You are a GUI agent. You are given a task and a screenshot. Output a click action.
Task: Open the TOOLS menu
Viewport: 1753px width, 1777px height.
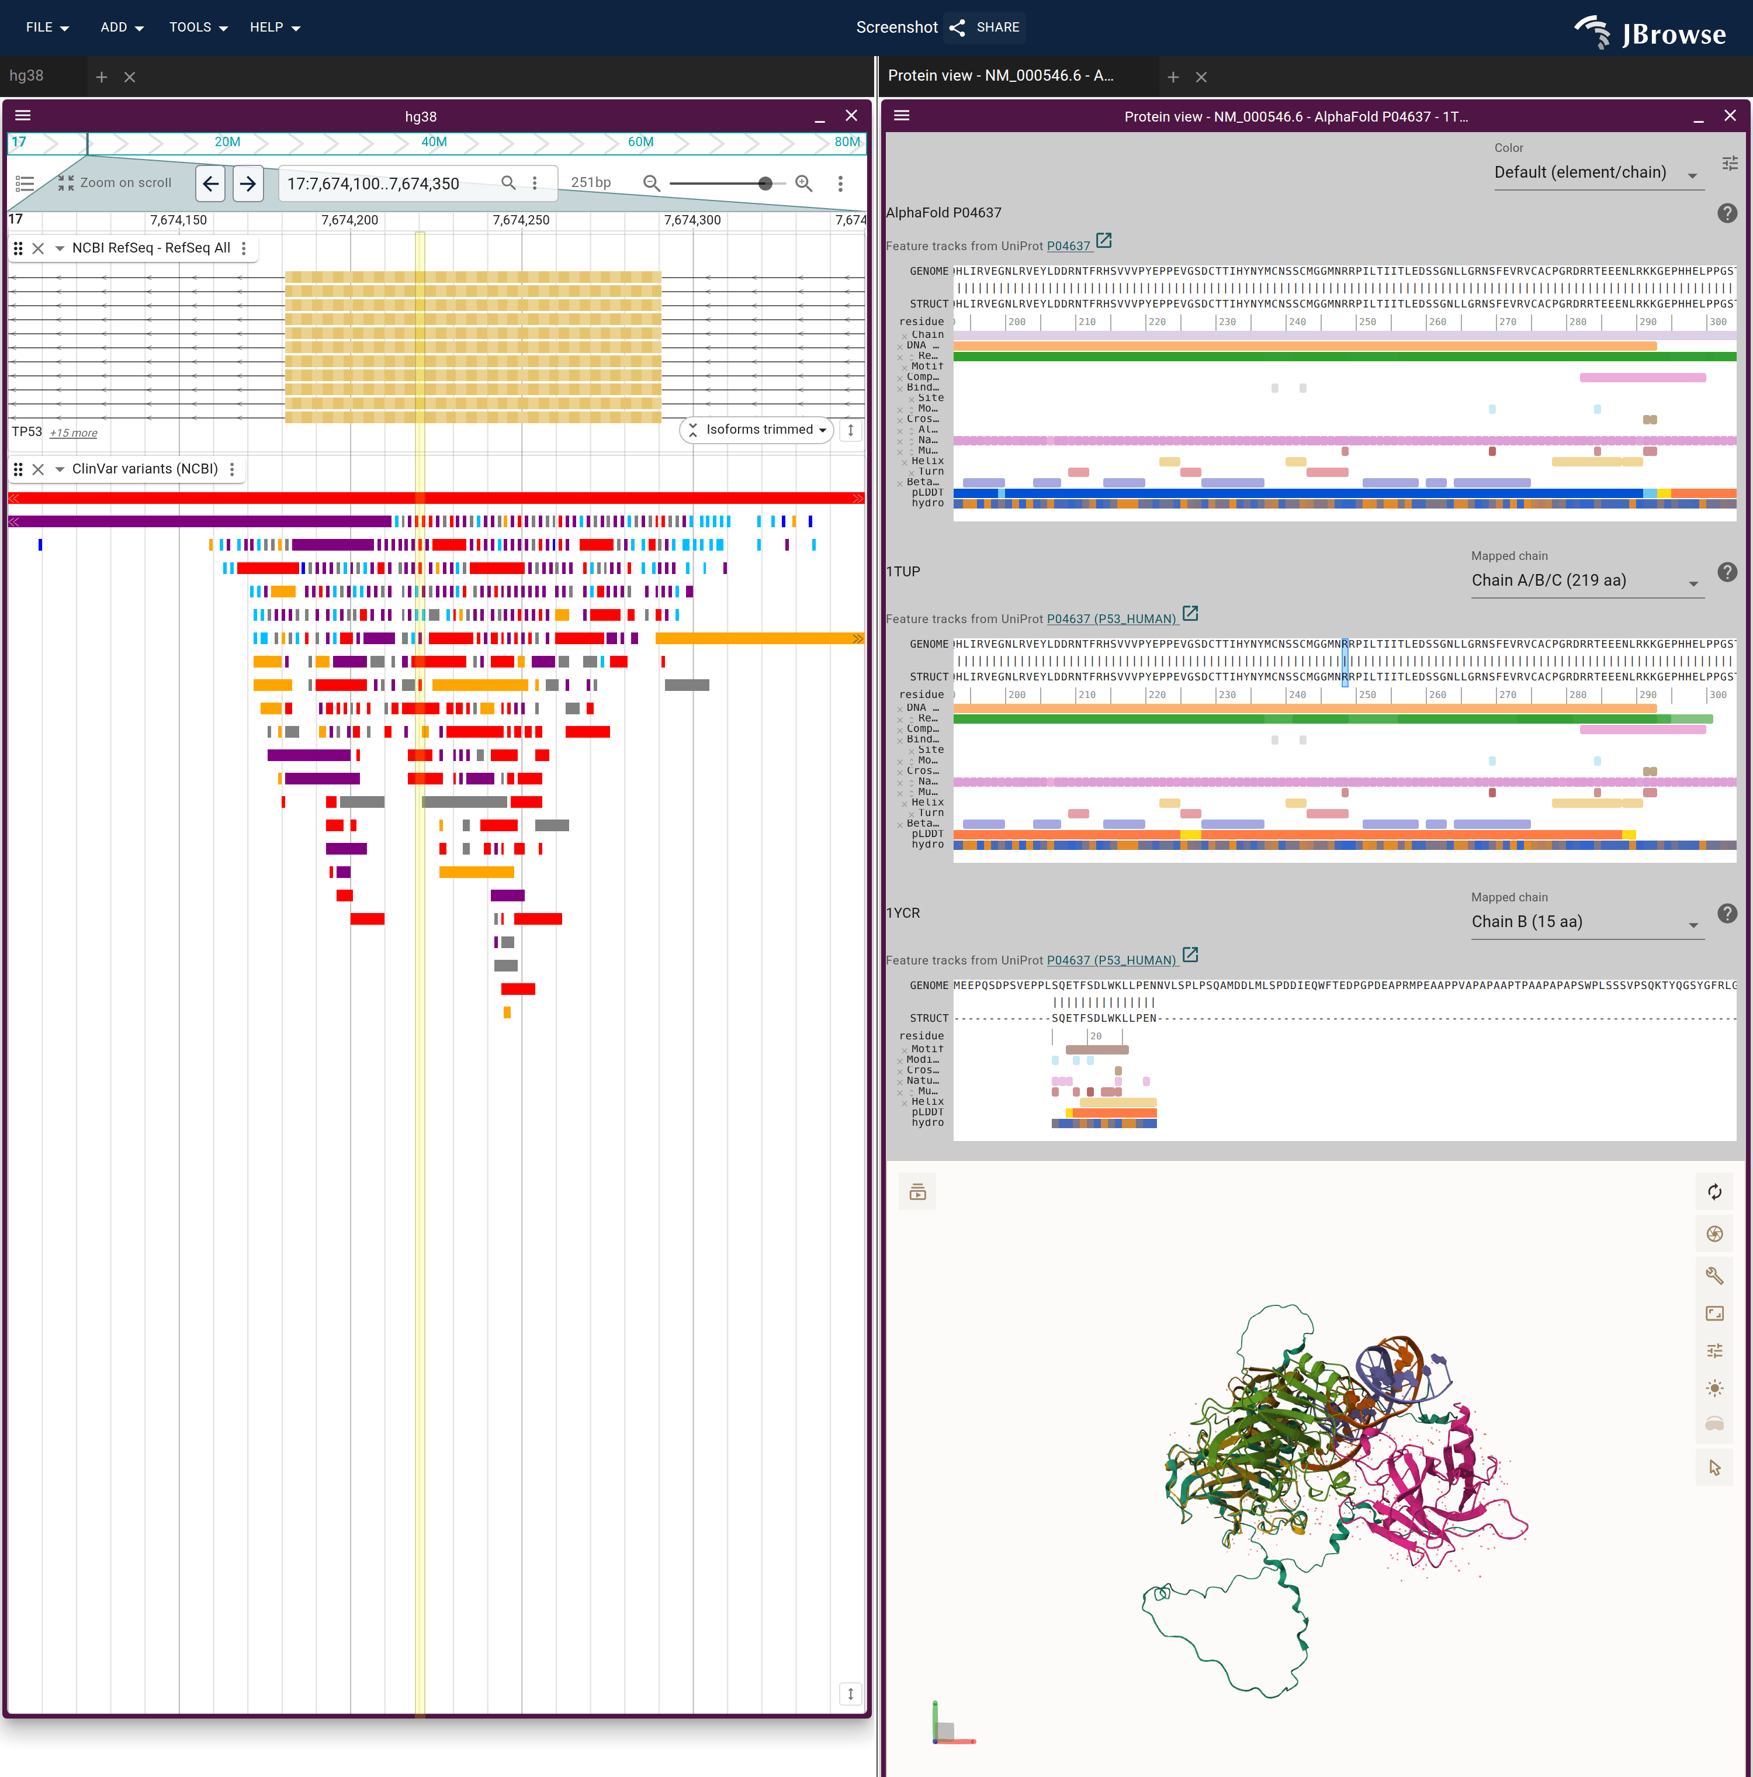click(198, 27)
